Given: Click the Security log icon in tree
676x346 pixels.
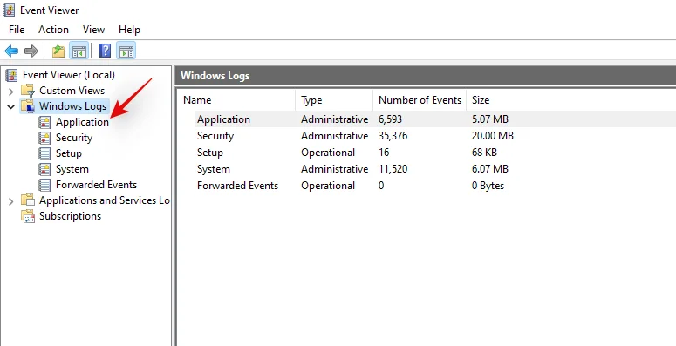Looking at the screenshot, I should click(x=44, y=138).
